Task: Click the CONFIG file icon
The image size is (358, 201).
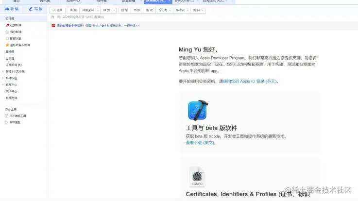Action: 197,177
